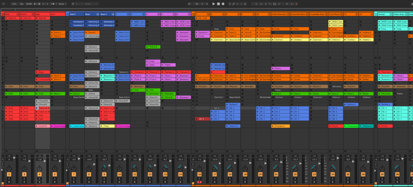The width and height of the screenshot is (413, 187).
Task: Toggle track 2 activator button
Action: 9,175
